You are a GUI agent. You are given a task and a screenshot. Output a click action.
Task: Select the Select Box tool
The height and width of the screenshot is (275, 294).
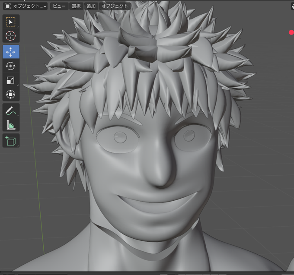(11, 22)
